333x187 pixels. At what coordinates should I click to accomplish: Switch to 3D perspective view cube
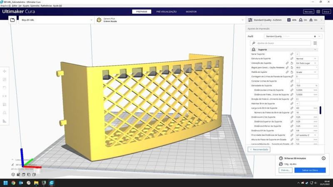13,175
